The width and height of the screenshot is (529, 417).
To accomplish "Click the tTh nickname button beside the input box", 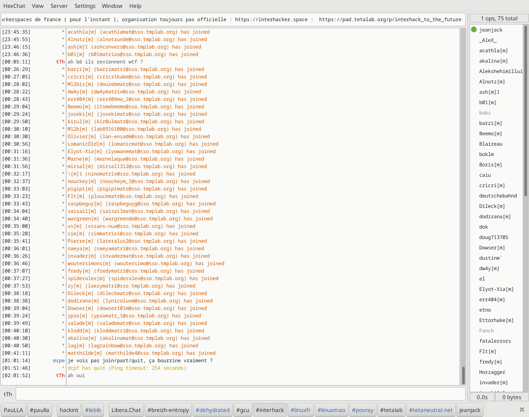I will [x=8, y=394].
